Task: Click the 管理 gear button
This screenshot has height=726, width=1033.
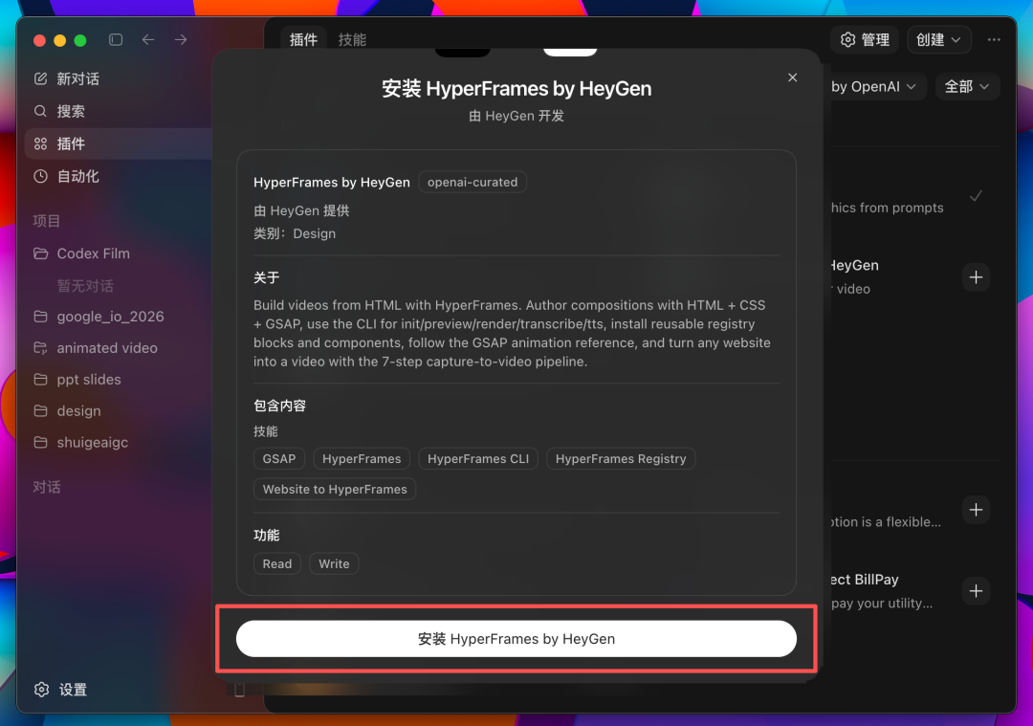Action: [x=865, y=39]
